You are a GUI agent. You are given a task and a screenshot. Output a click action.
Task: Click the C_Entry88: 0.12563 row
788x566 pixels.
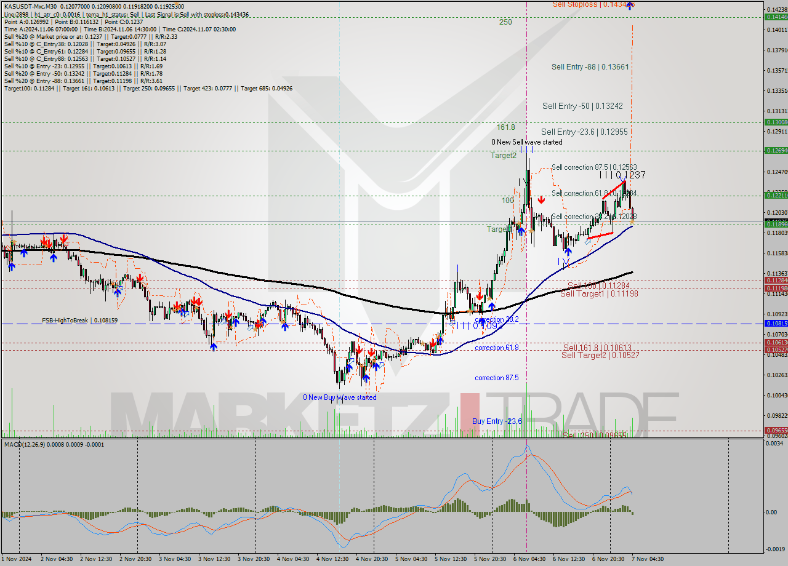[85, 58]
